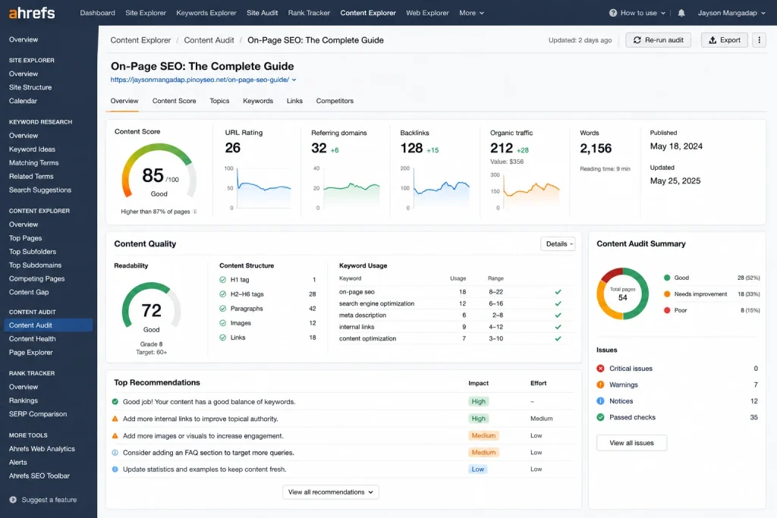This screenshot has width=777, height=518.
Task: Click the orange Warnings icon
Action: [x=601, y=385]
